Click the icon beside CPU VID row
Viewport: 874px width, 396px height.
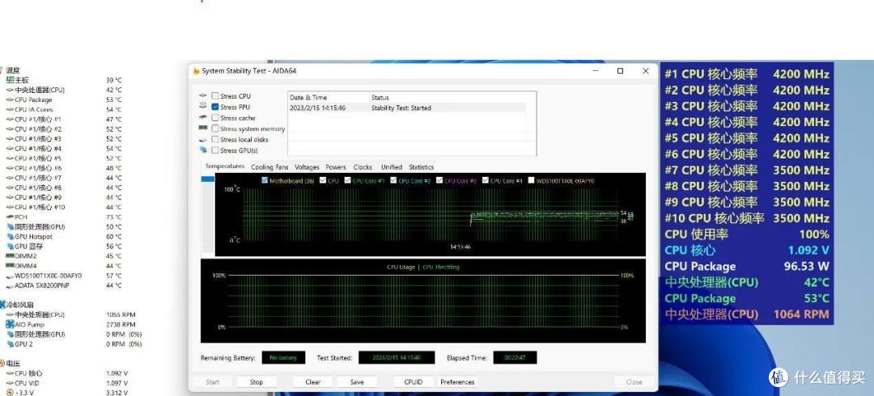10,382
